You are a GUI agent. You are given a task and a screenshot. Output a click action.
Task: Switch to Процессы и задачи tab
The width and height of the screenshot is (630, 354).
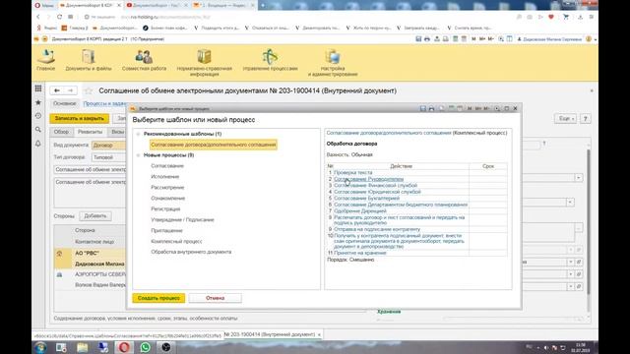105,103
